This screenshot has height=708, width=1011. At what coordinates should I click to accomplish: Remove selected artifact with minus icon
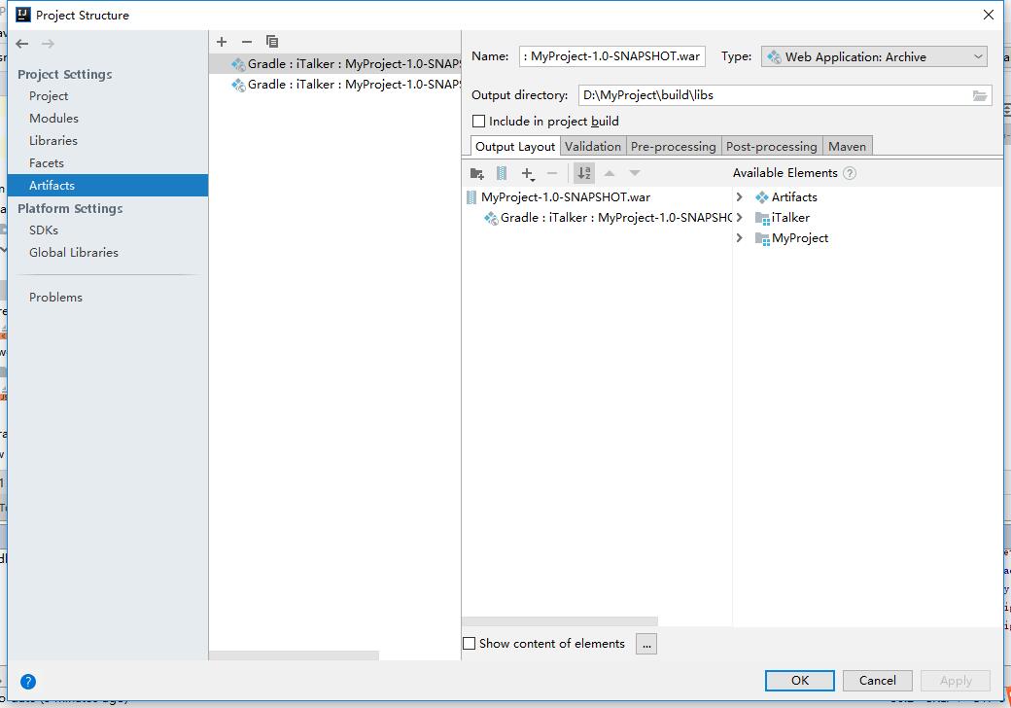(x=247, y=42)
